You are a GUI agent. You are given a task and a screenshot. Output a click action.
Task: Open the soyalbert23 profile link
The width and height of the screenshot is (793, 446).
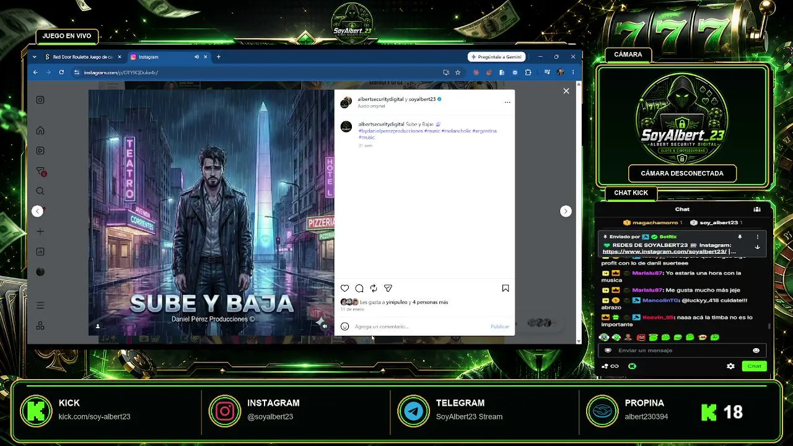[x=423, y=99]
